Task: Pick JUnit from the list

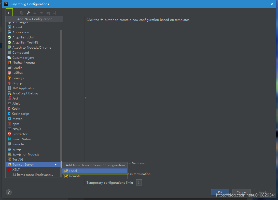Action: coord(33,104)
